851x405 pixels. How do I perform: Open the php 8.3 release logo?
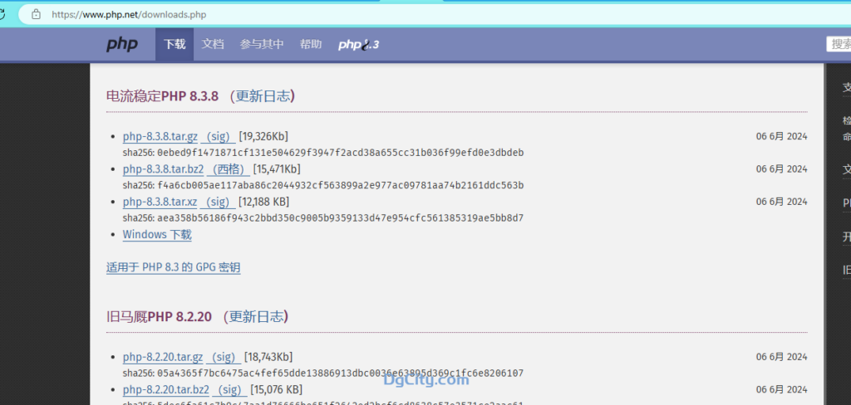(358, 45)
